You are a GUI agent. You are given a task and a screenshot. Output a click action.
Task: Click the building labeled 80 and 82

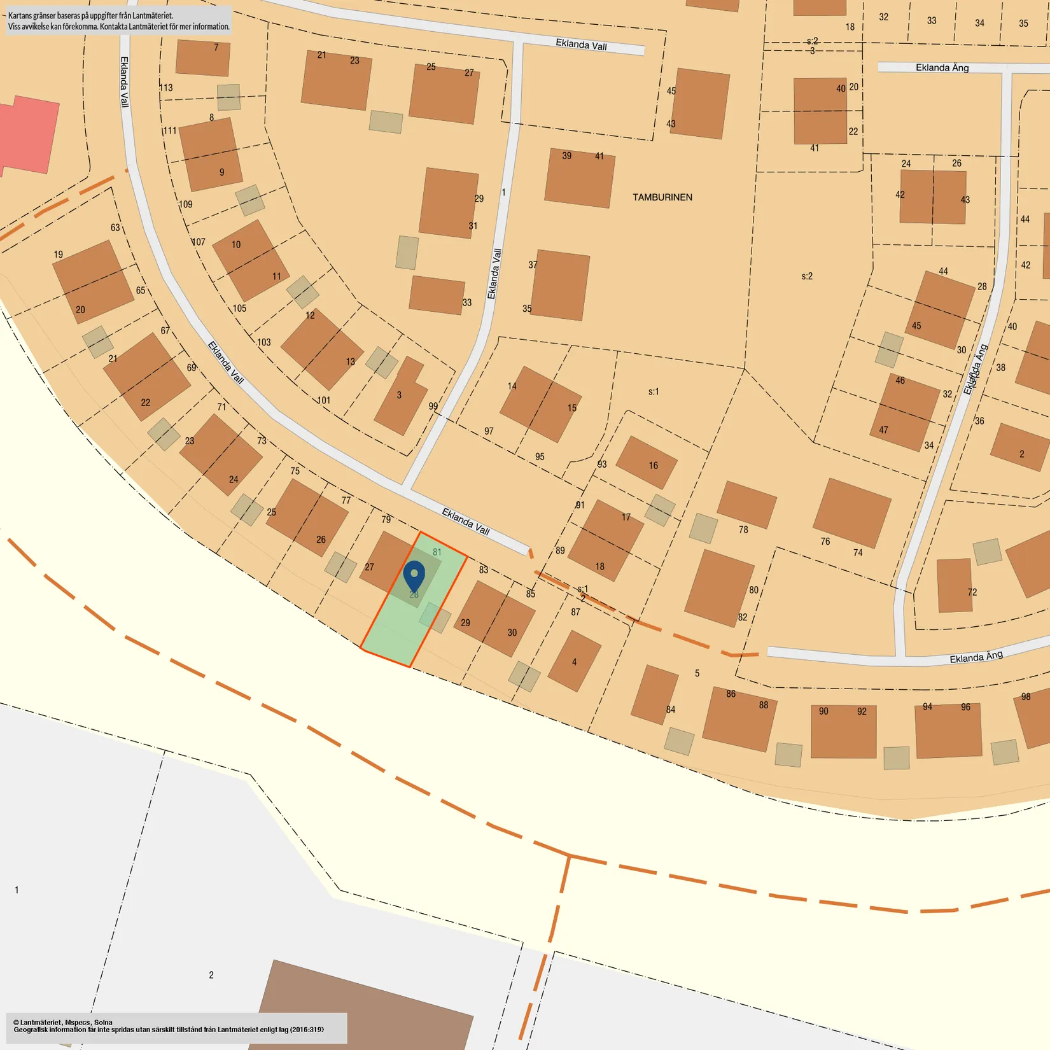[x=720, y=589]
